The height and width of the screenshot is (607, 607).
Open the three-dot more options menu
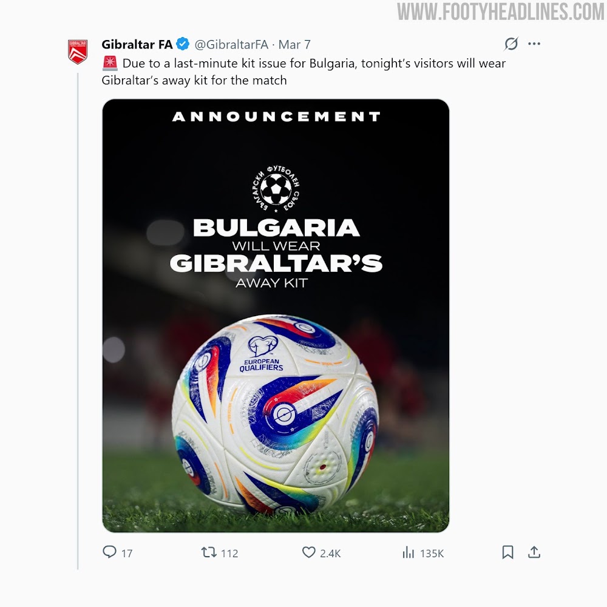point(534,44)
